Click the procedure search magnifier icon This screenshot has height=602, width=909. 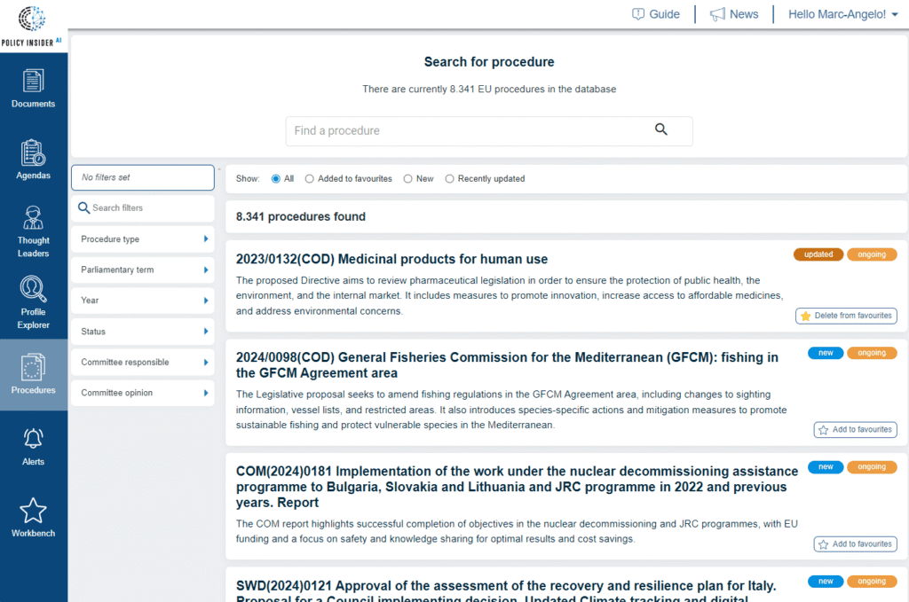660,129
